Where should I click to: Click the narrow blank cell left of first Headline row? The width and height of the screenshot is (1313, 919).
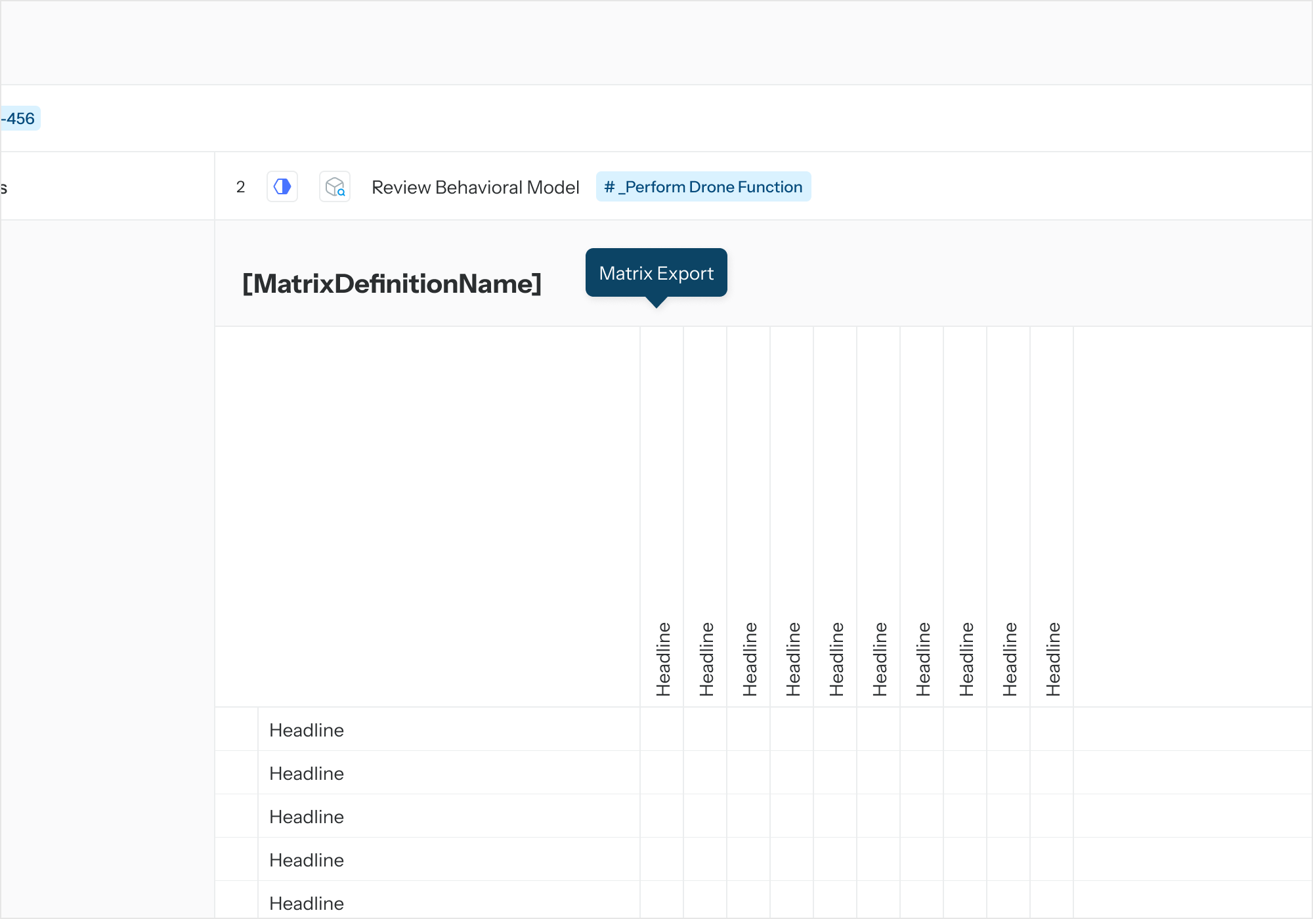236,729
